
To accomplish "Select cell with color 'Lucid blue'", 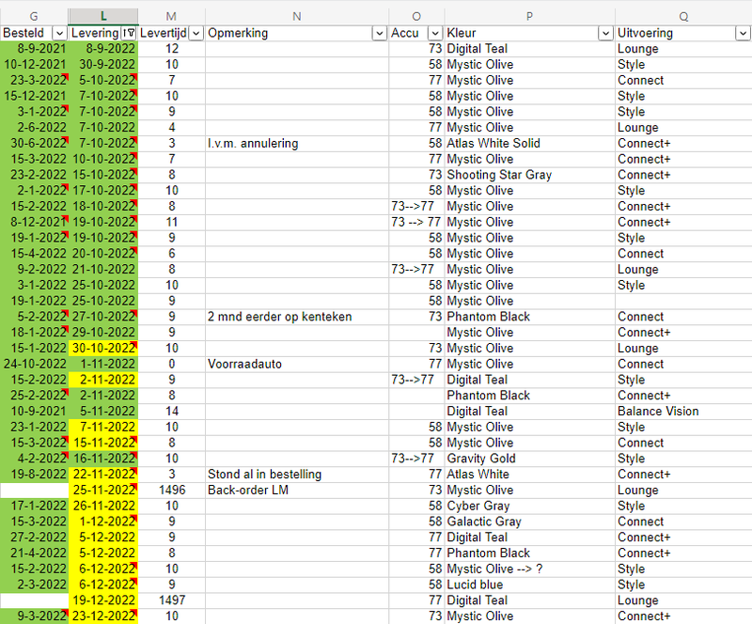I will [x=529, y=585].
